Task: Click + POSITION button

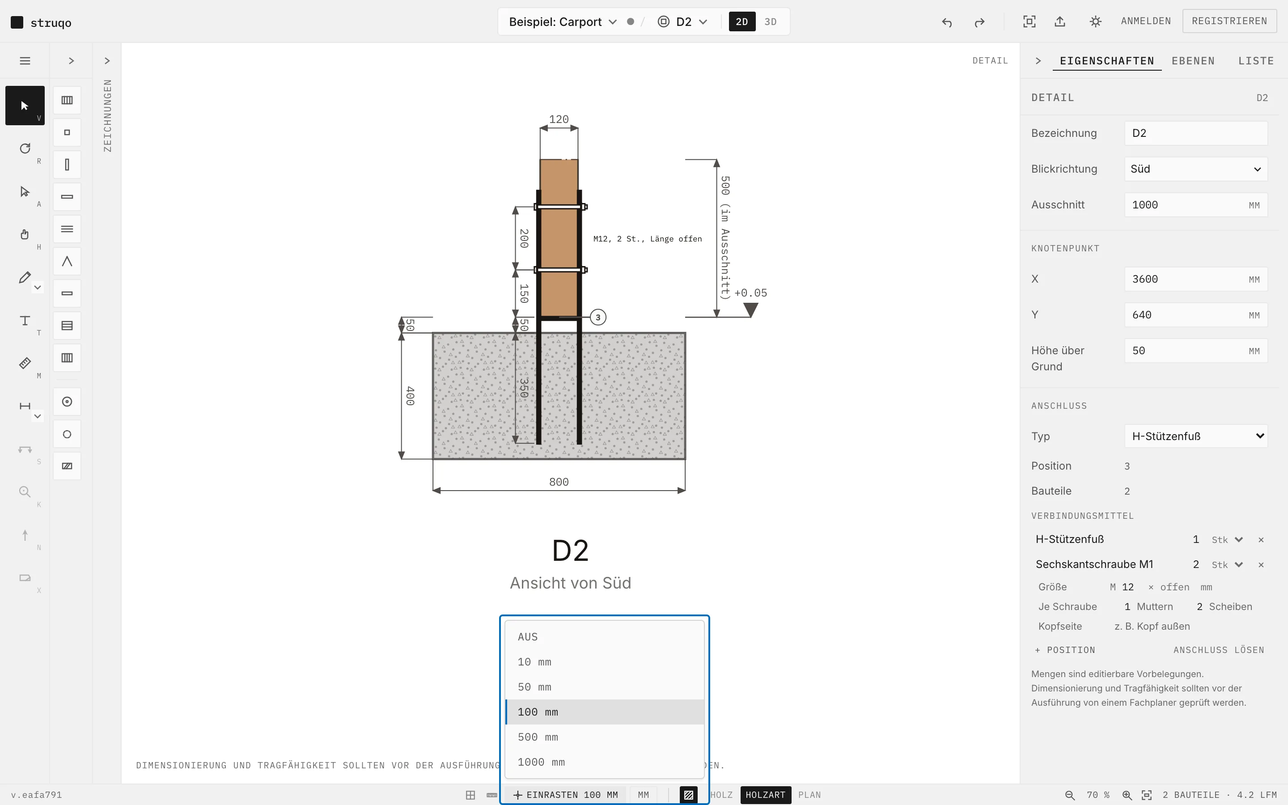Action: tap(1064, 650)
